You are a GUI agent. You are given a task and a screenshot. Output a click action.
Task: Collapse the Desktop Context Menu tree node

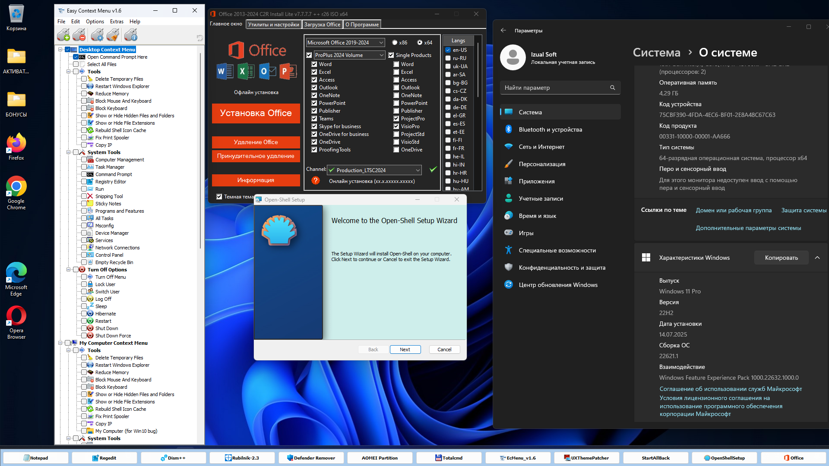pyautogui.click(x=60, y=50)
